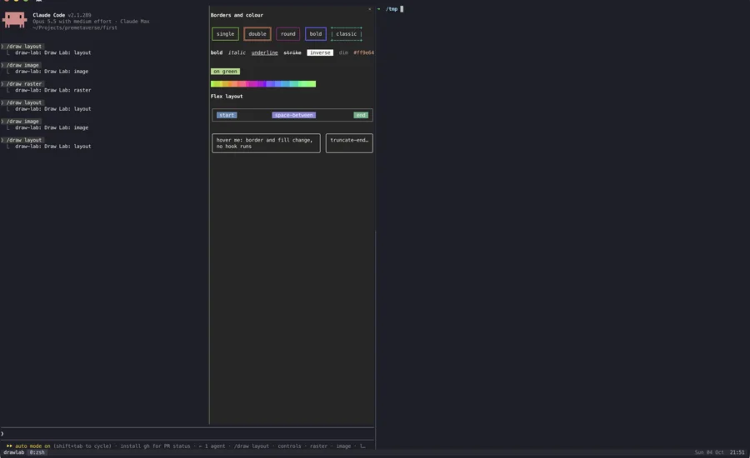Click the ~/Projects/premetaverse/first path
Image resolution: width=750 pixels, height=458 pixels.
coord(75,27)
